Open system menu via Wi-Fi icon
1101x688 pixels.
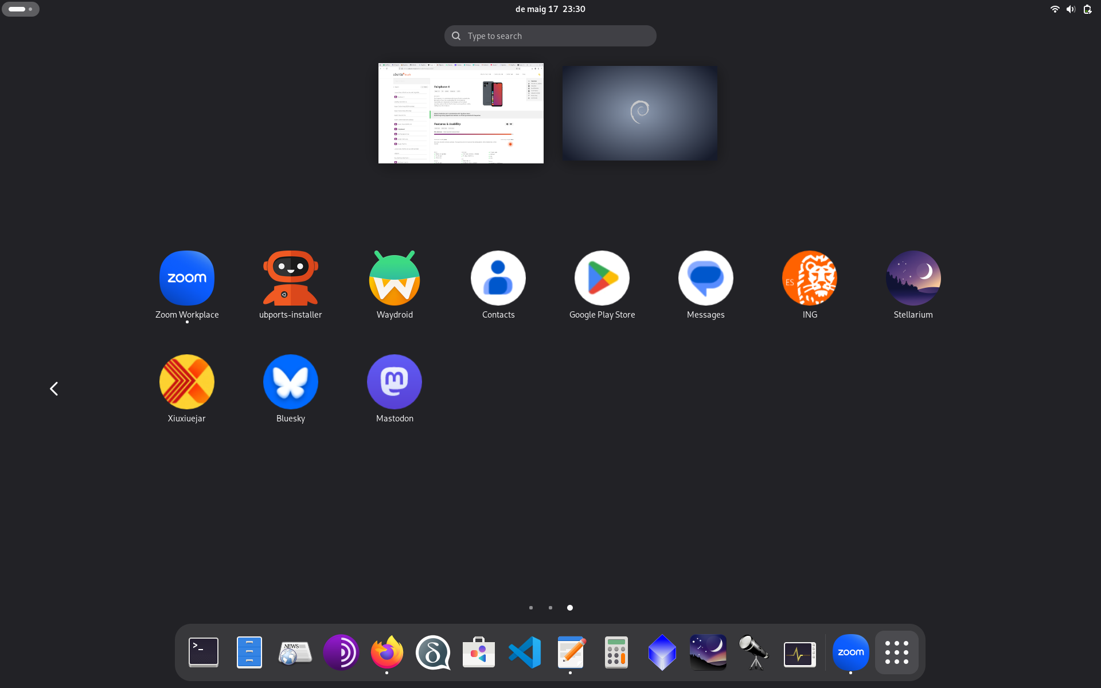click(1055, 9)
